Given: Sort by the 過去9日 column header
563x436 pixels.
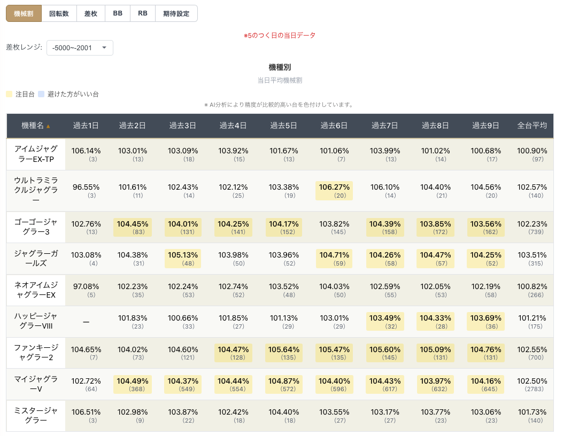Looking at the screenshot, I should click(x=485, y=126).
